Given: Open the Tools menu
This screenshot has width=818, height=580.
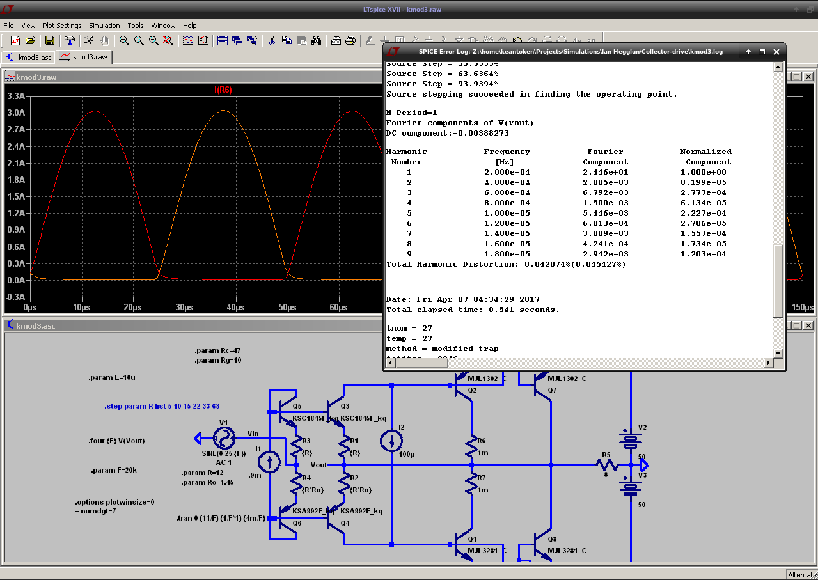Looking at the screenshot, I should (x=136, y=26).
